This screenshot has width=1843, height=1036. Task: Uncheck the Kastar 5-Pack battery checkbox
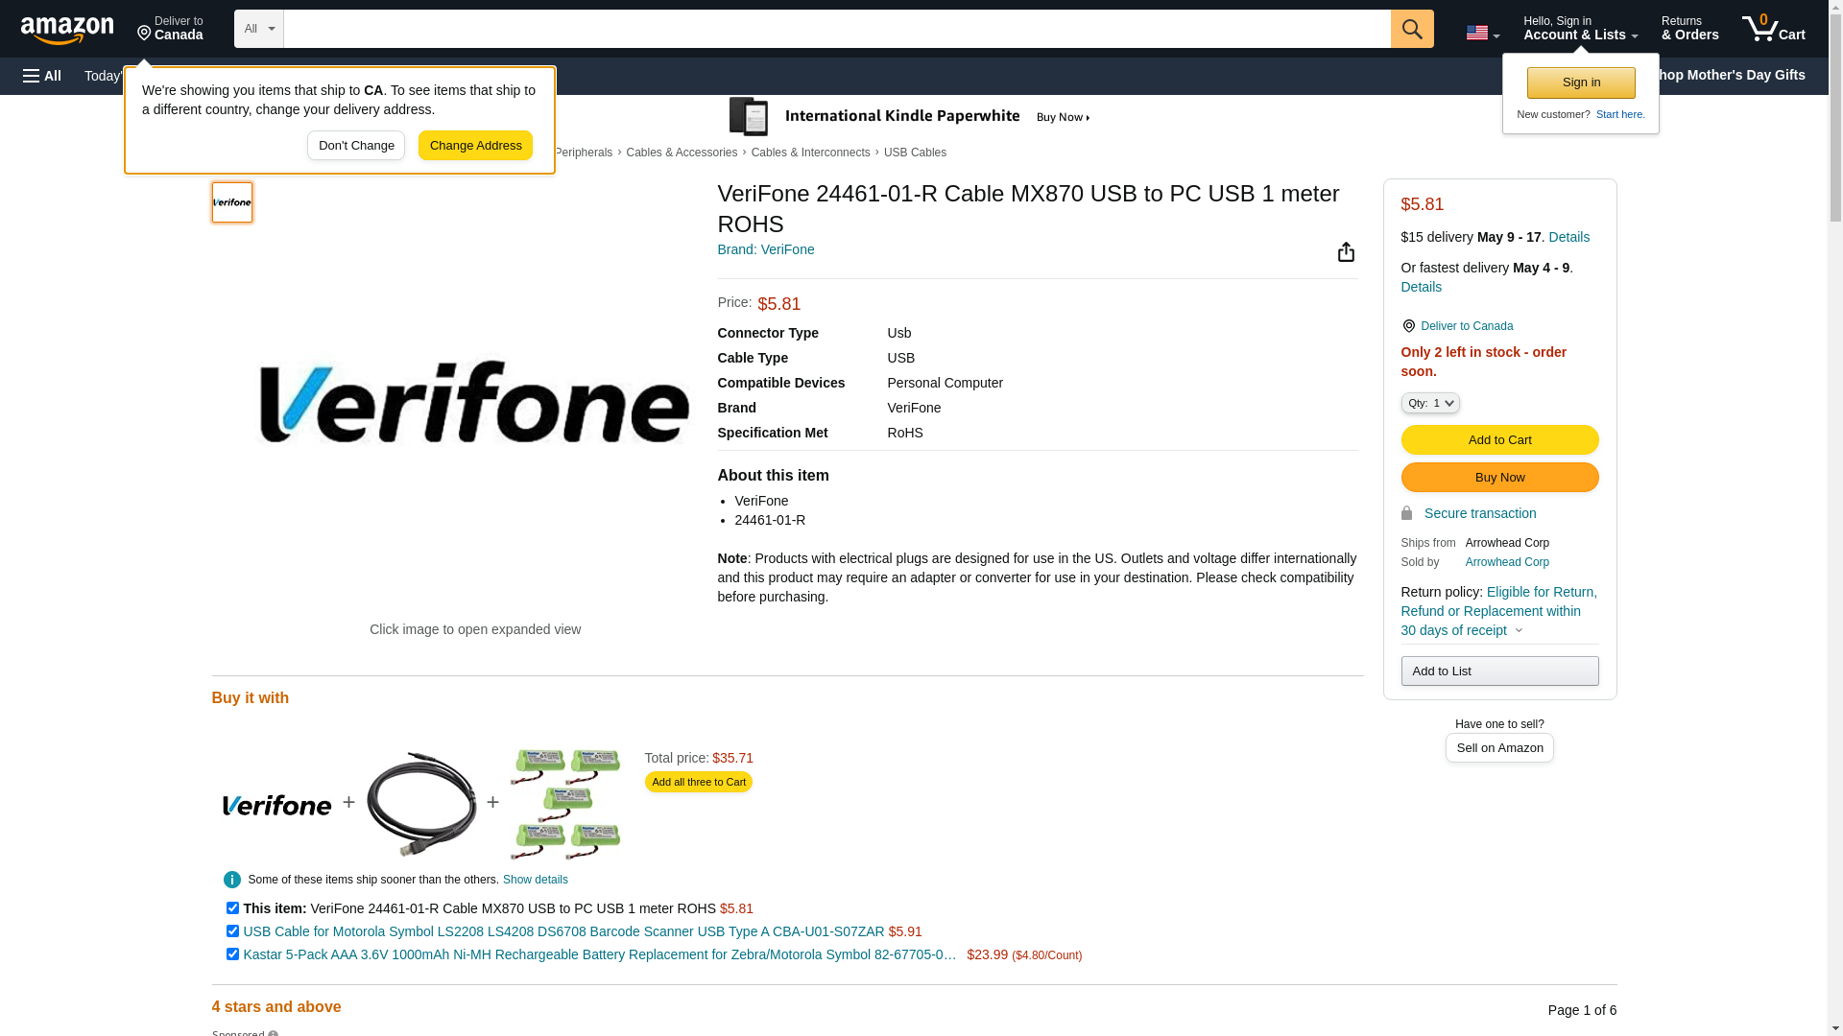[232, 954]
